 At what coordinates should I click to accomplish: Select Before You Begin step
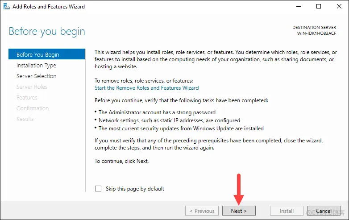tap(38, 54)
